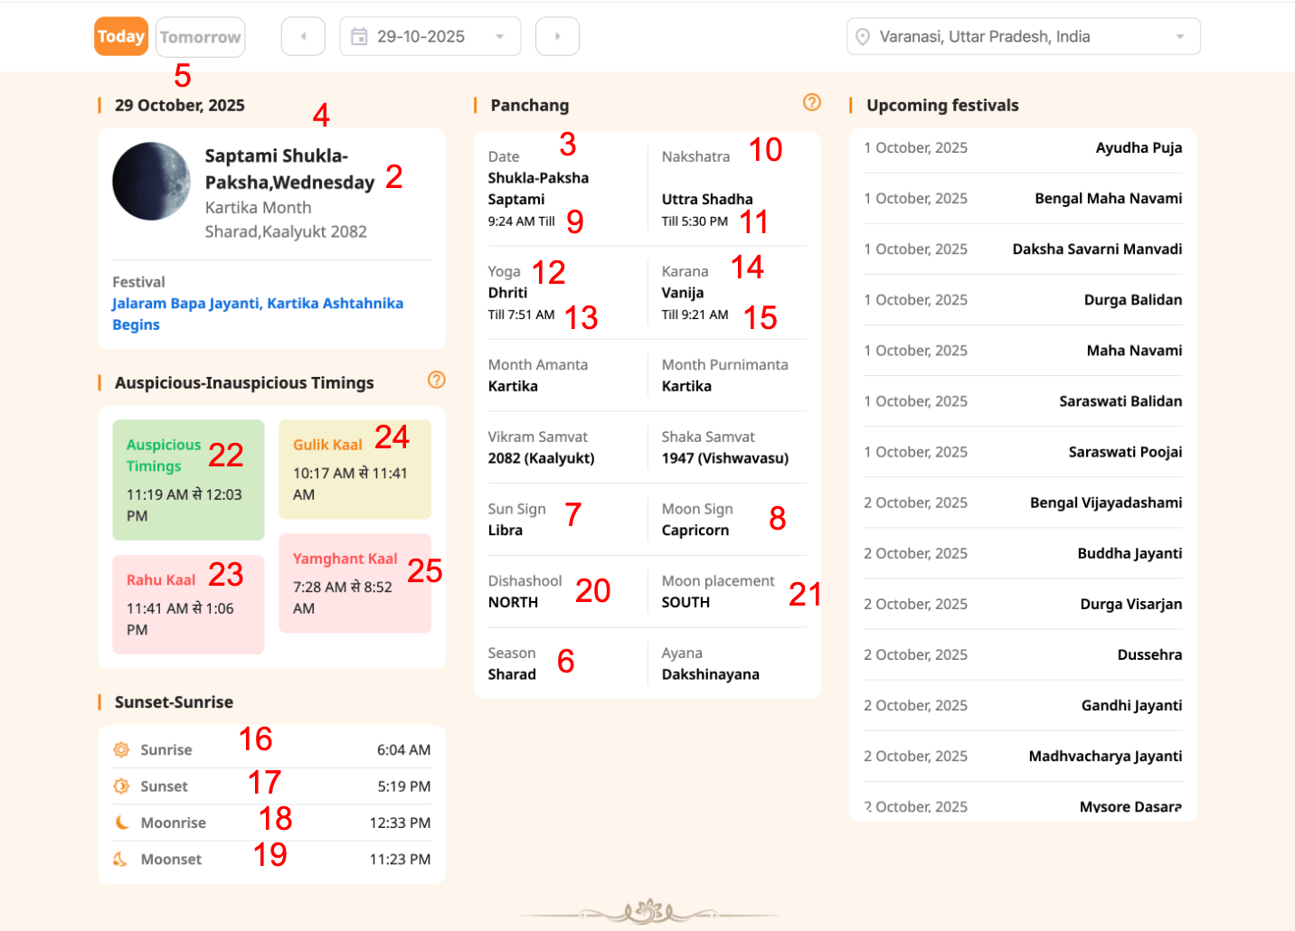Viewport: 1295px width, 931px height.
Task: Select Ayudha Puja in upcoming festivals
Action: tap(1138, 147)
